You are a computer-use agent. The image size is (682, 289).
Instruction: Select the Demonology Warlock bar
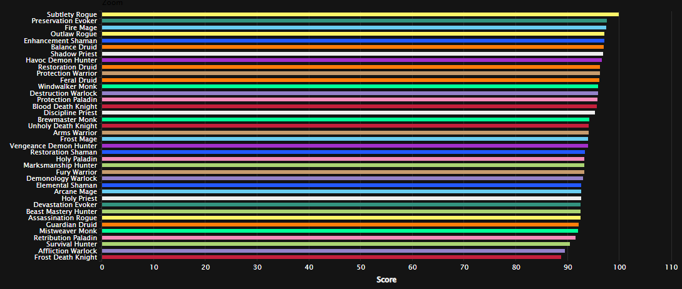(x=343, y=179)
